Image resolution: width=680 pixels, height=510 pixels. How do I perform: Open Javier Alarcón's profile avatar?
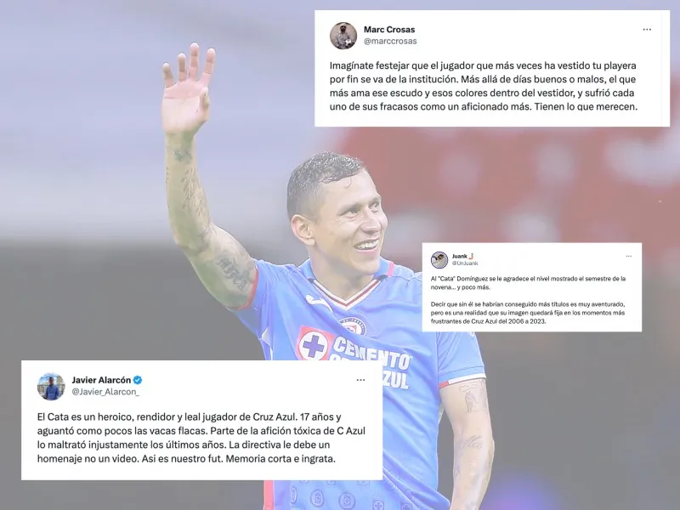coord(51,386)
